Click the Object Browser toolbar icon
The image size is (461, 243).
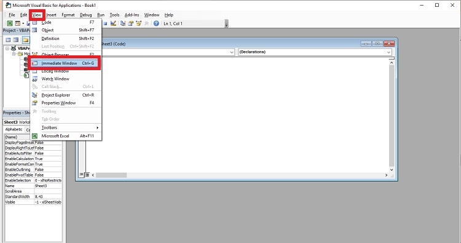(x=138, y=23)
